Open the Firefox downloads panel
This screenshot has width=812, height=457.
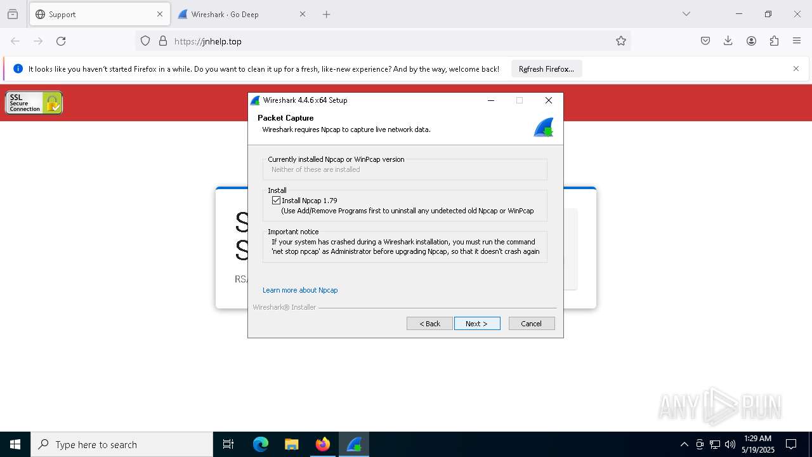[x=728, y=41]
